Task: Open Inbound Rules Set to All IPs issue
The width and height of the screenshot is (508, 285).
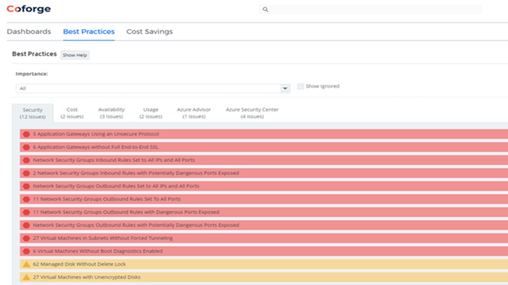Action: pos(114,160)
